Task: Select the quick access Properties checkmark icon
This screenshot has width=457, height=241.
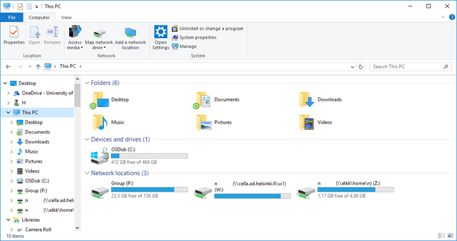Action: [x=20, y=6]
